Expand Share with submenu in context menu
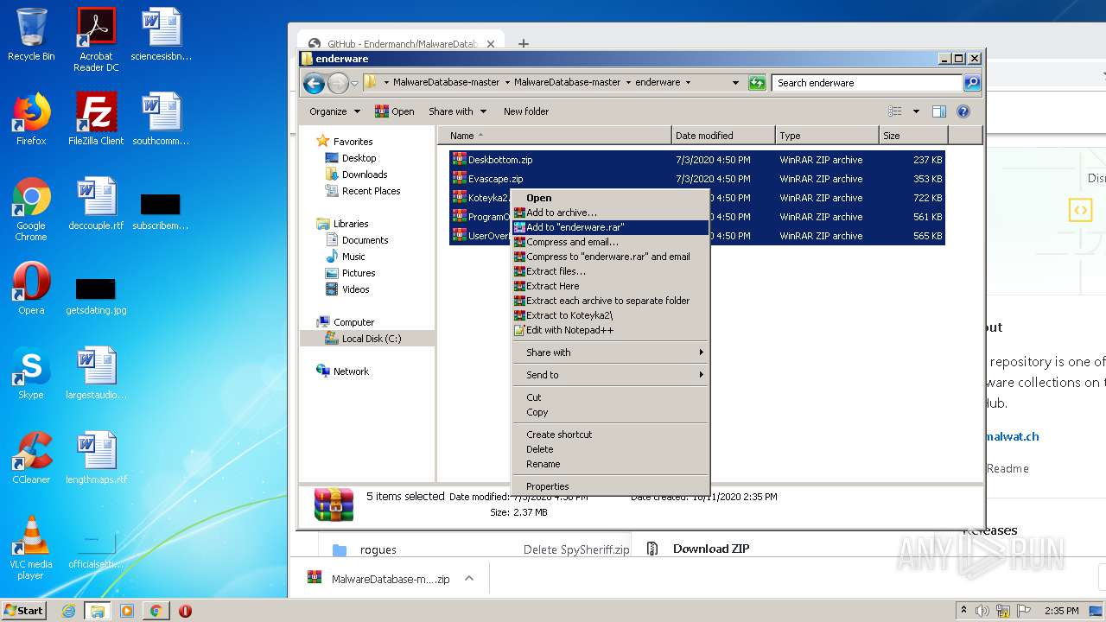This screenshot has height=622, width=1106. pyautogui.click(x=610, y=352)
